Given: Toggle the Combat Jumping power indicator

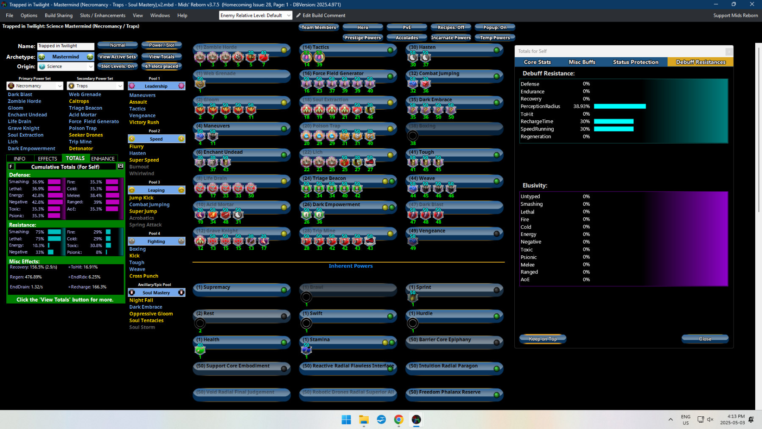Looking at the screenshot, I should point(497,76).
